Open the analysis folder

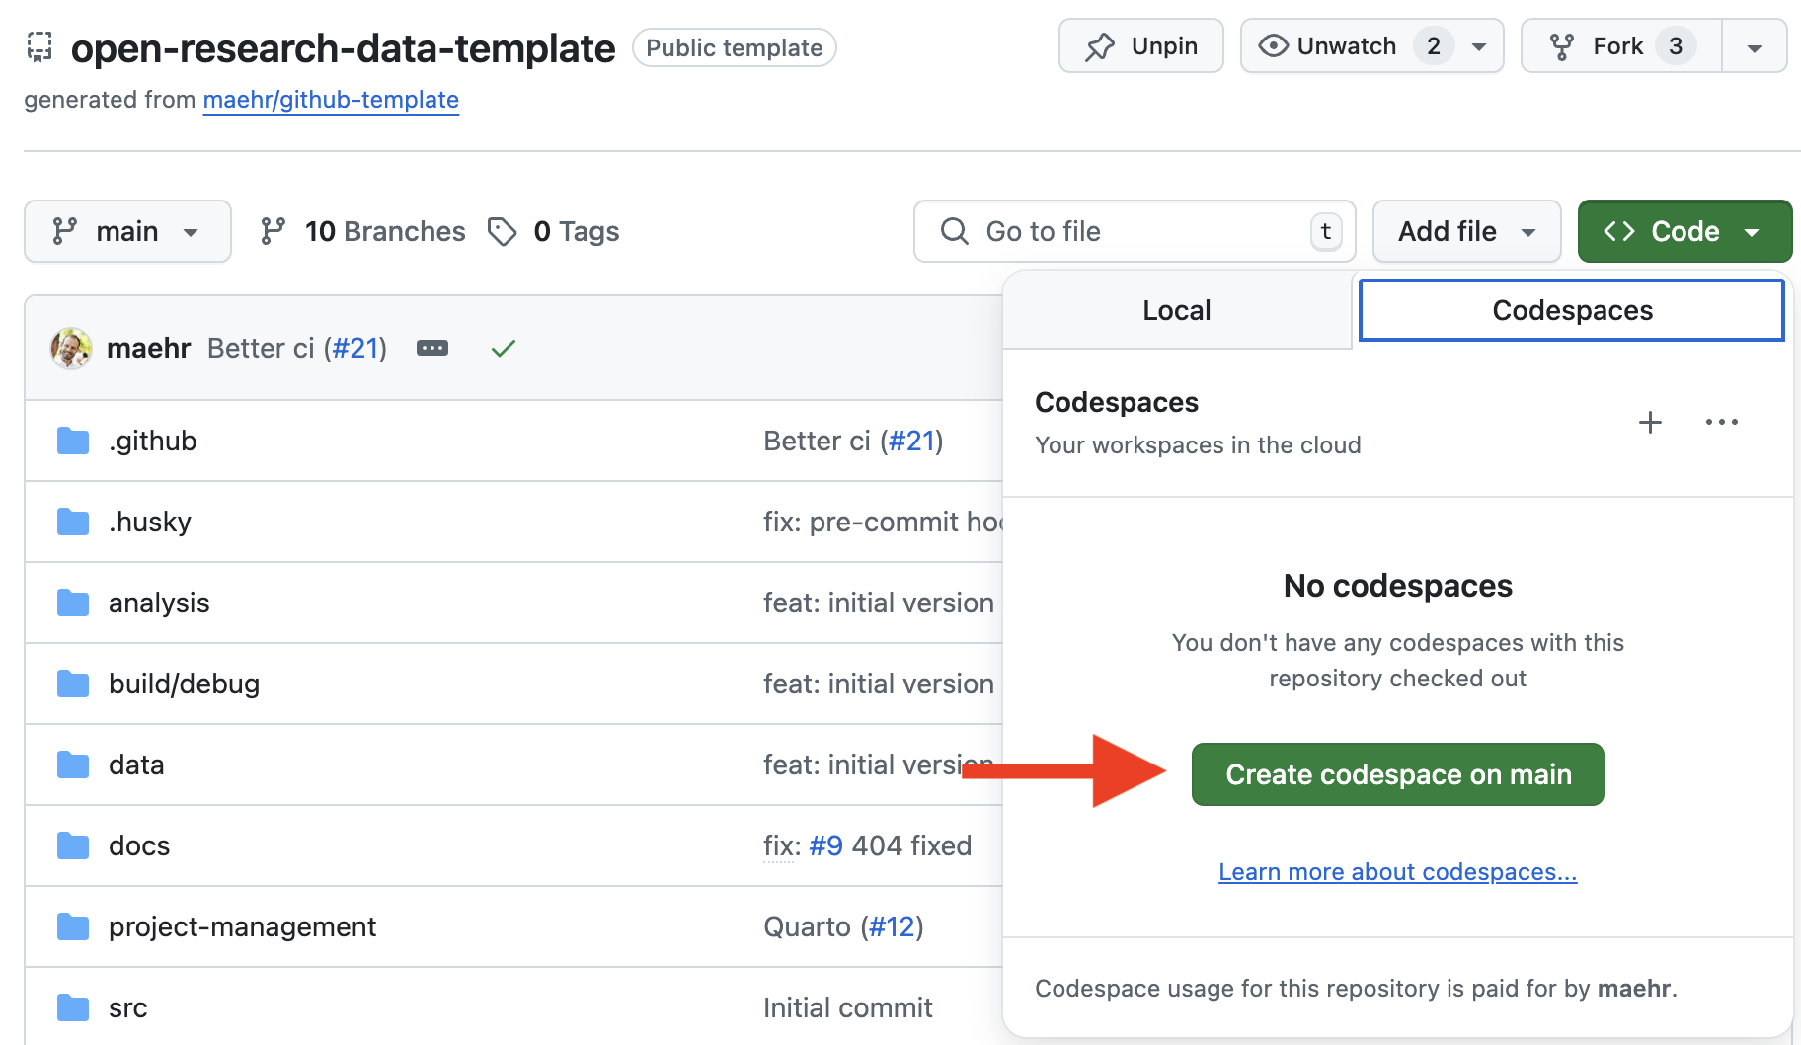tap(159, 603)
